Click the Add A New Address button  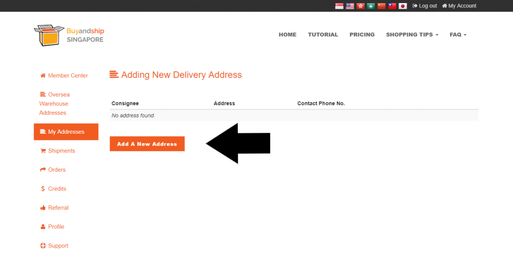pyautogui.click(x=147, y=144)
